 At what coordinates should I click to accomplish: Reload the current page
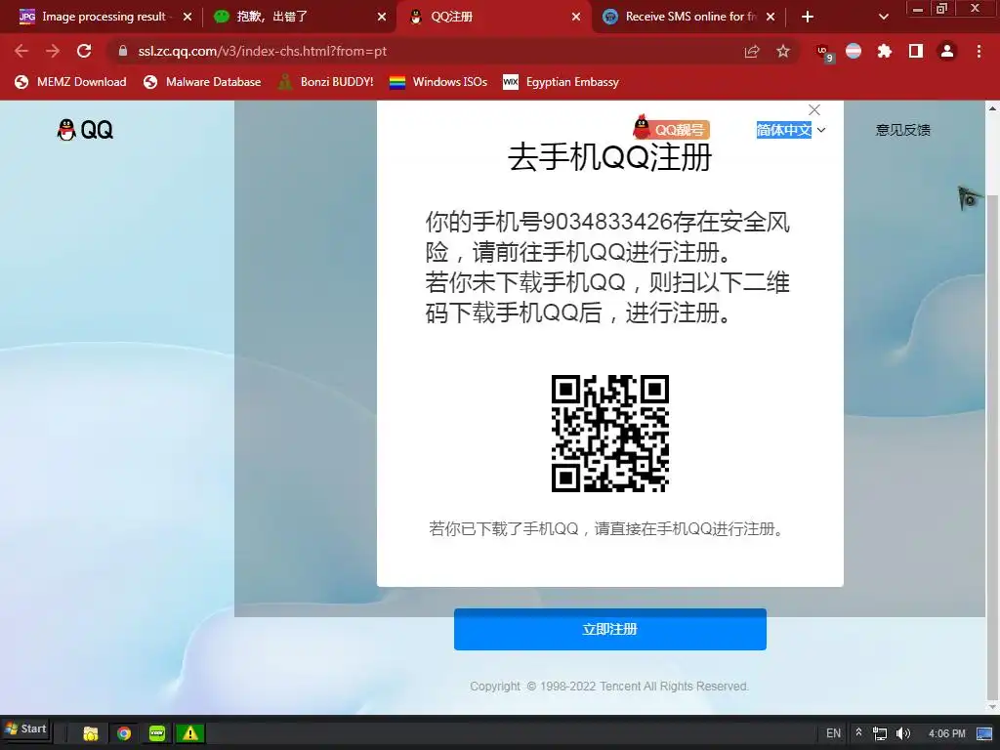click(x=84, y=51)
